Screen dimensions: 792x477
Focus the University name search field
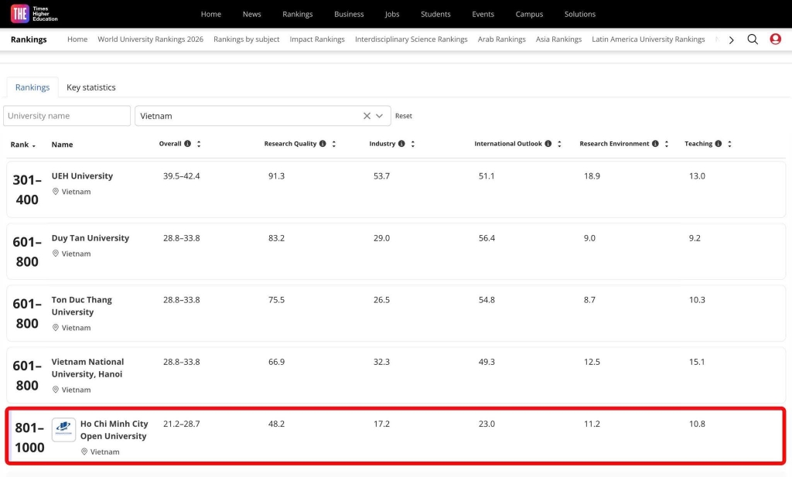(67, 116)
